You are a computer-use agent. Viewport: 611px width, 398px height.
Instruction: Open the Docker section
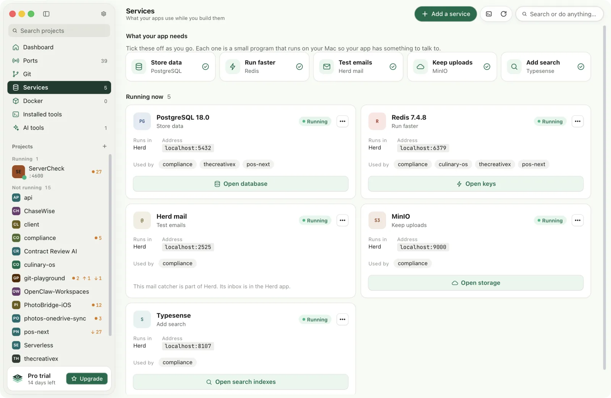59,101
